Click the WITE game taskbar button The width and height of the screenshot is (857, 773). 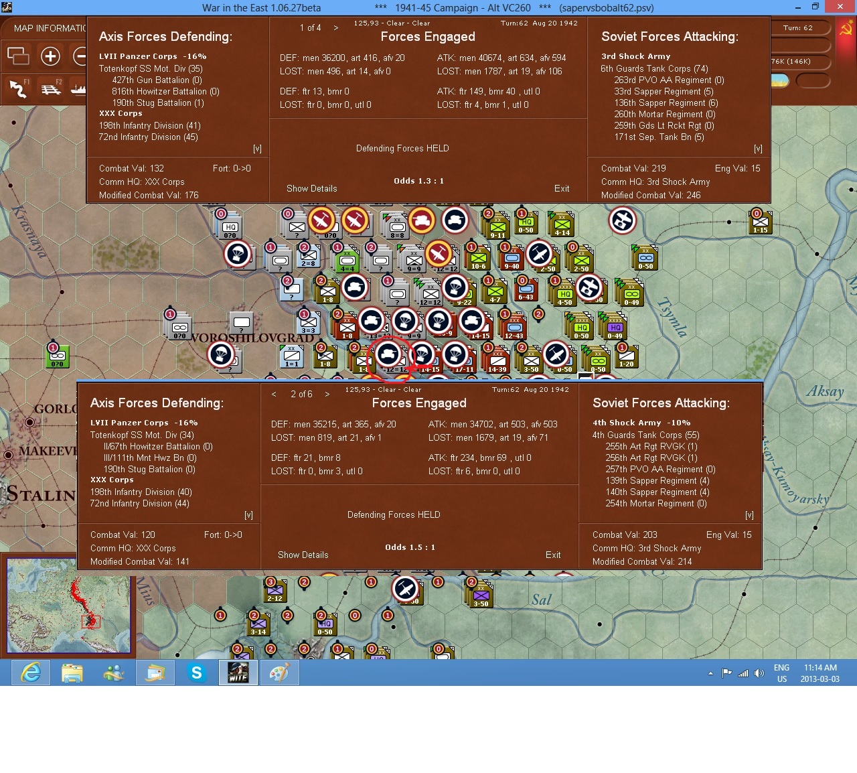(x=238, y=673)
